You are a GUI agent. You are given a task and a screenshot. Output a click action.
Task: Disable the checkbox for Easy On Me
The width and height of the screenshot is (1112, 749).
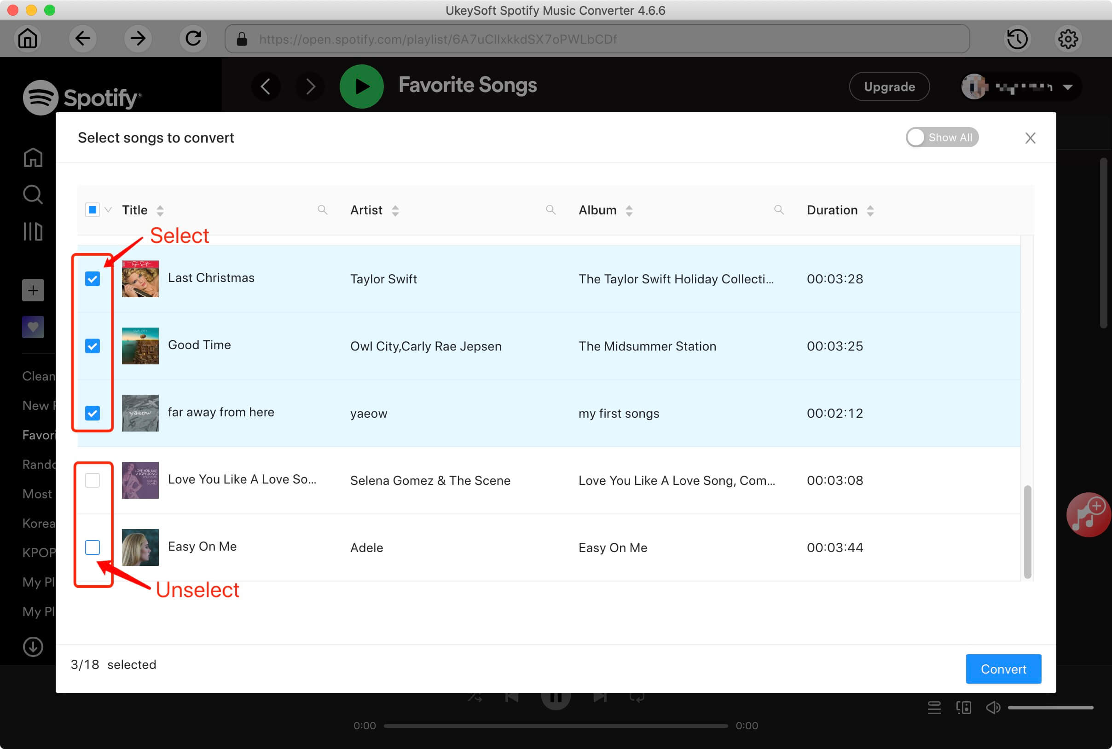92,547
